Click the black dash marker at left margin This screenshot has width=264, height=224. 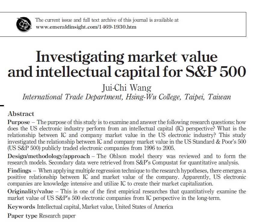[x=2, y=105]
